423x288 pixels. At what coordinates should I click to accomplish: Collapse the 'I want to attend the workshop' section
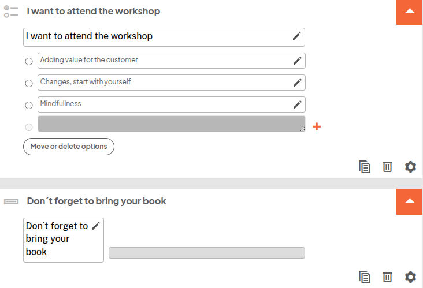coord(410,12)
